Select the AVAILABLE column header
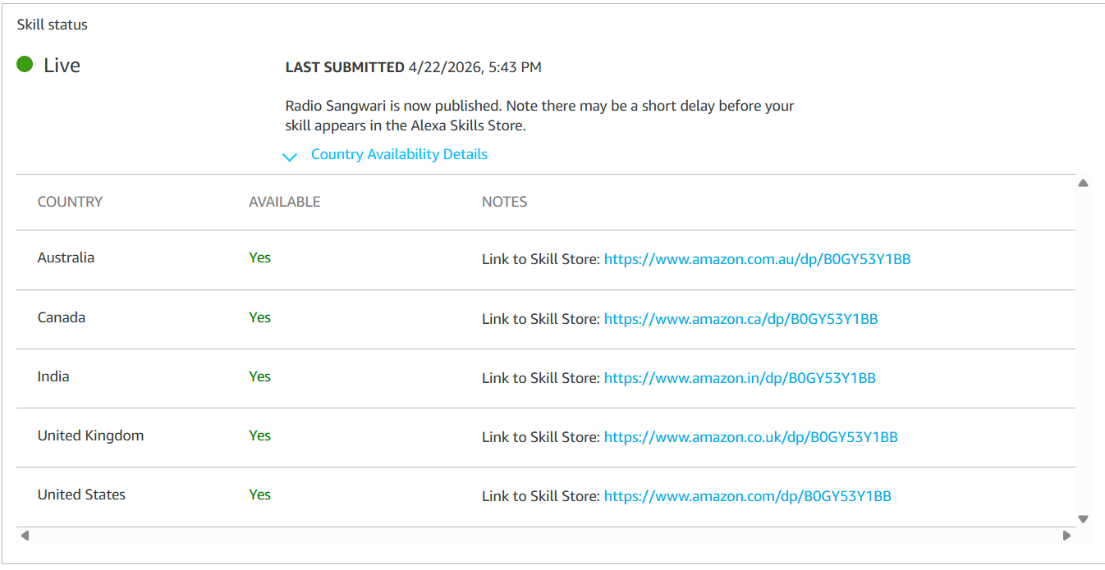The height and width of the screenshot is (570, 1105). (284, 202)
